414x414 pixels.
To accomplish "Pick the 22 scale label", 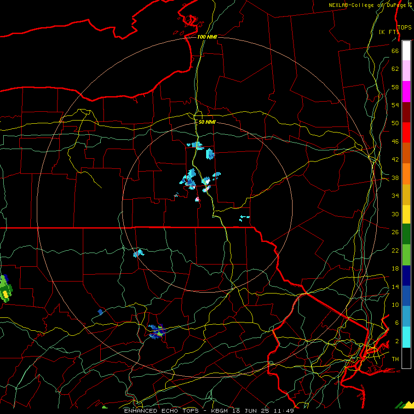I will (x=395, y=250).
